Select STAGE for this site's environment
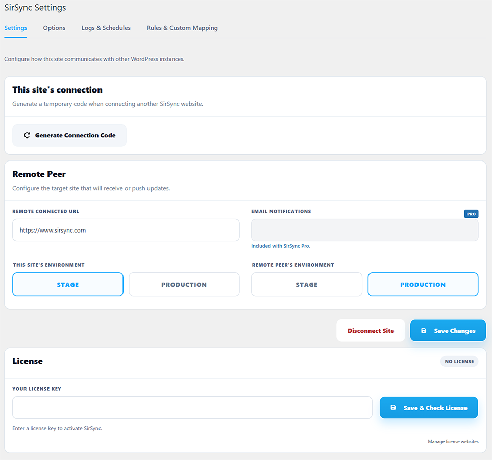 (x=68, y=284)
